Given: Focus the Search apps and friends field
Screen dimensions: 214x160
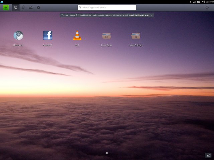Looking at the screenshot, I should pos(107,7).
